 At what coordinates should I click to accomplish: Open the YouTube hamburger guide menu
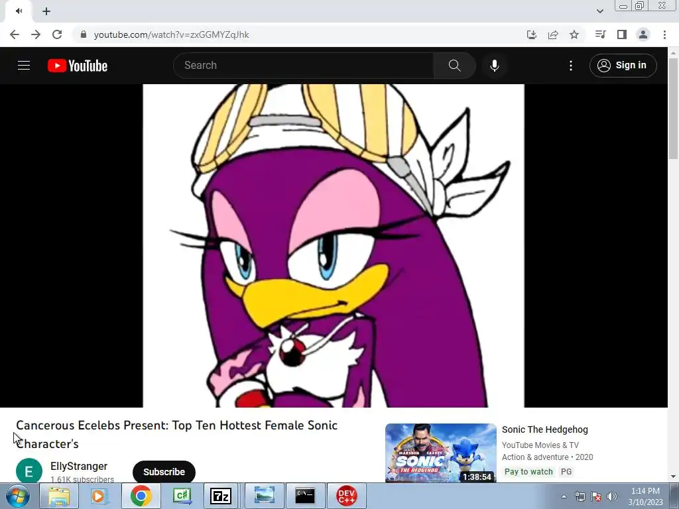coord(24,66)
